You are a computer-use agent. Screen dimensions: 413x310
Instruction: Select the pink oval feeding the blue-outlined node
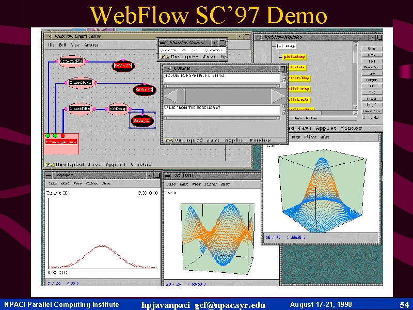(118, 109)
